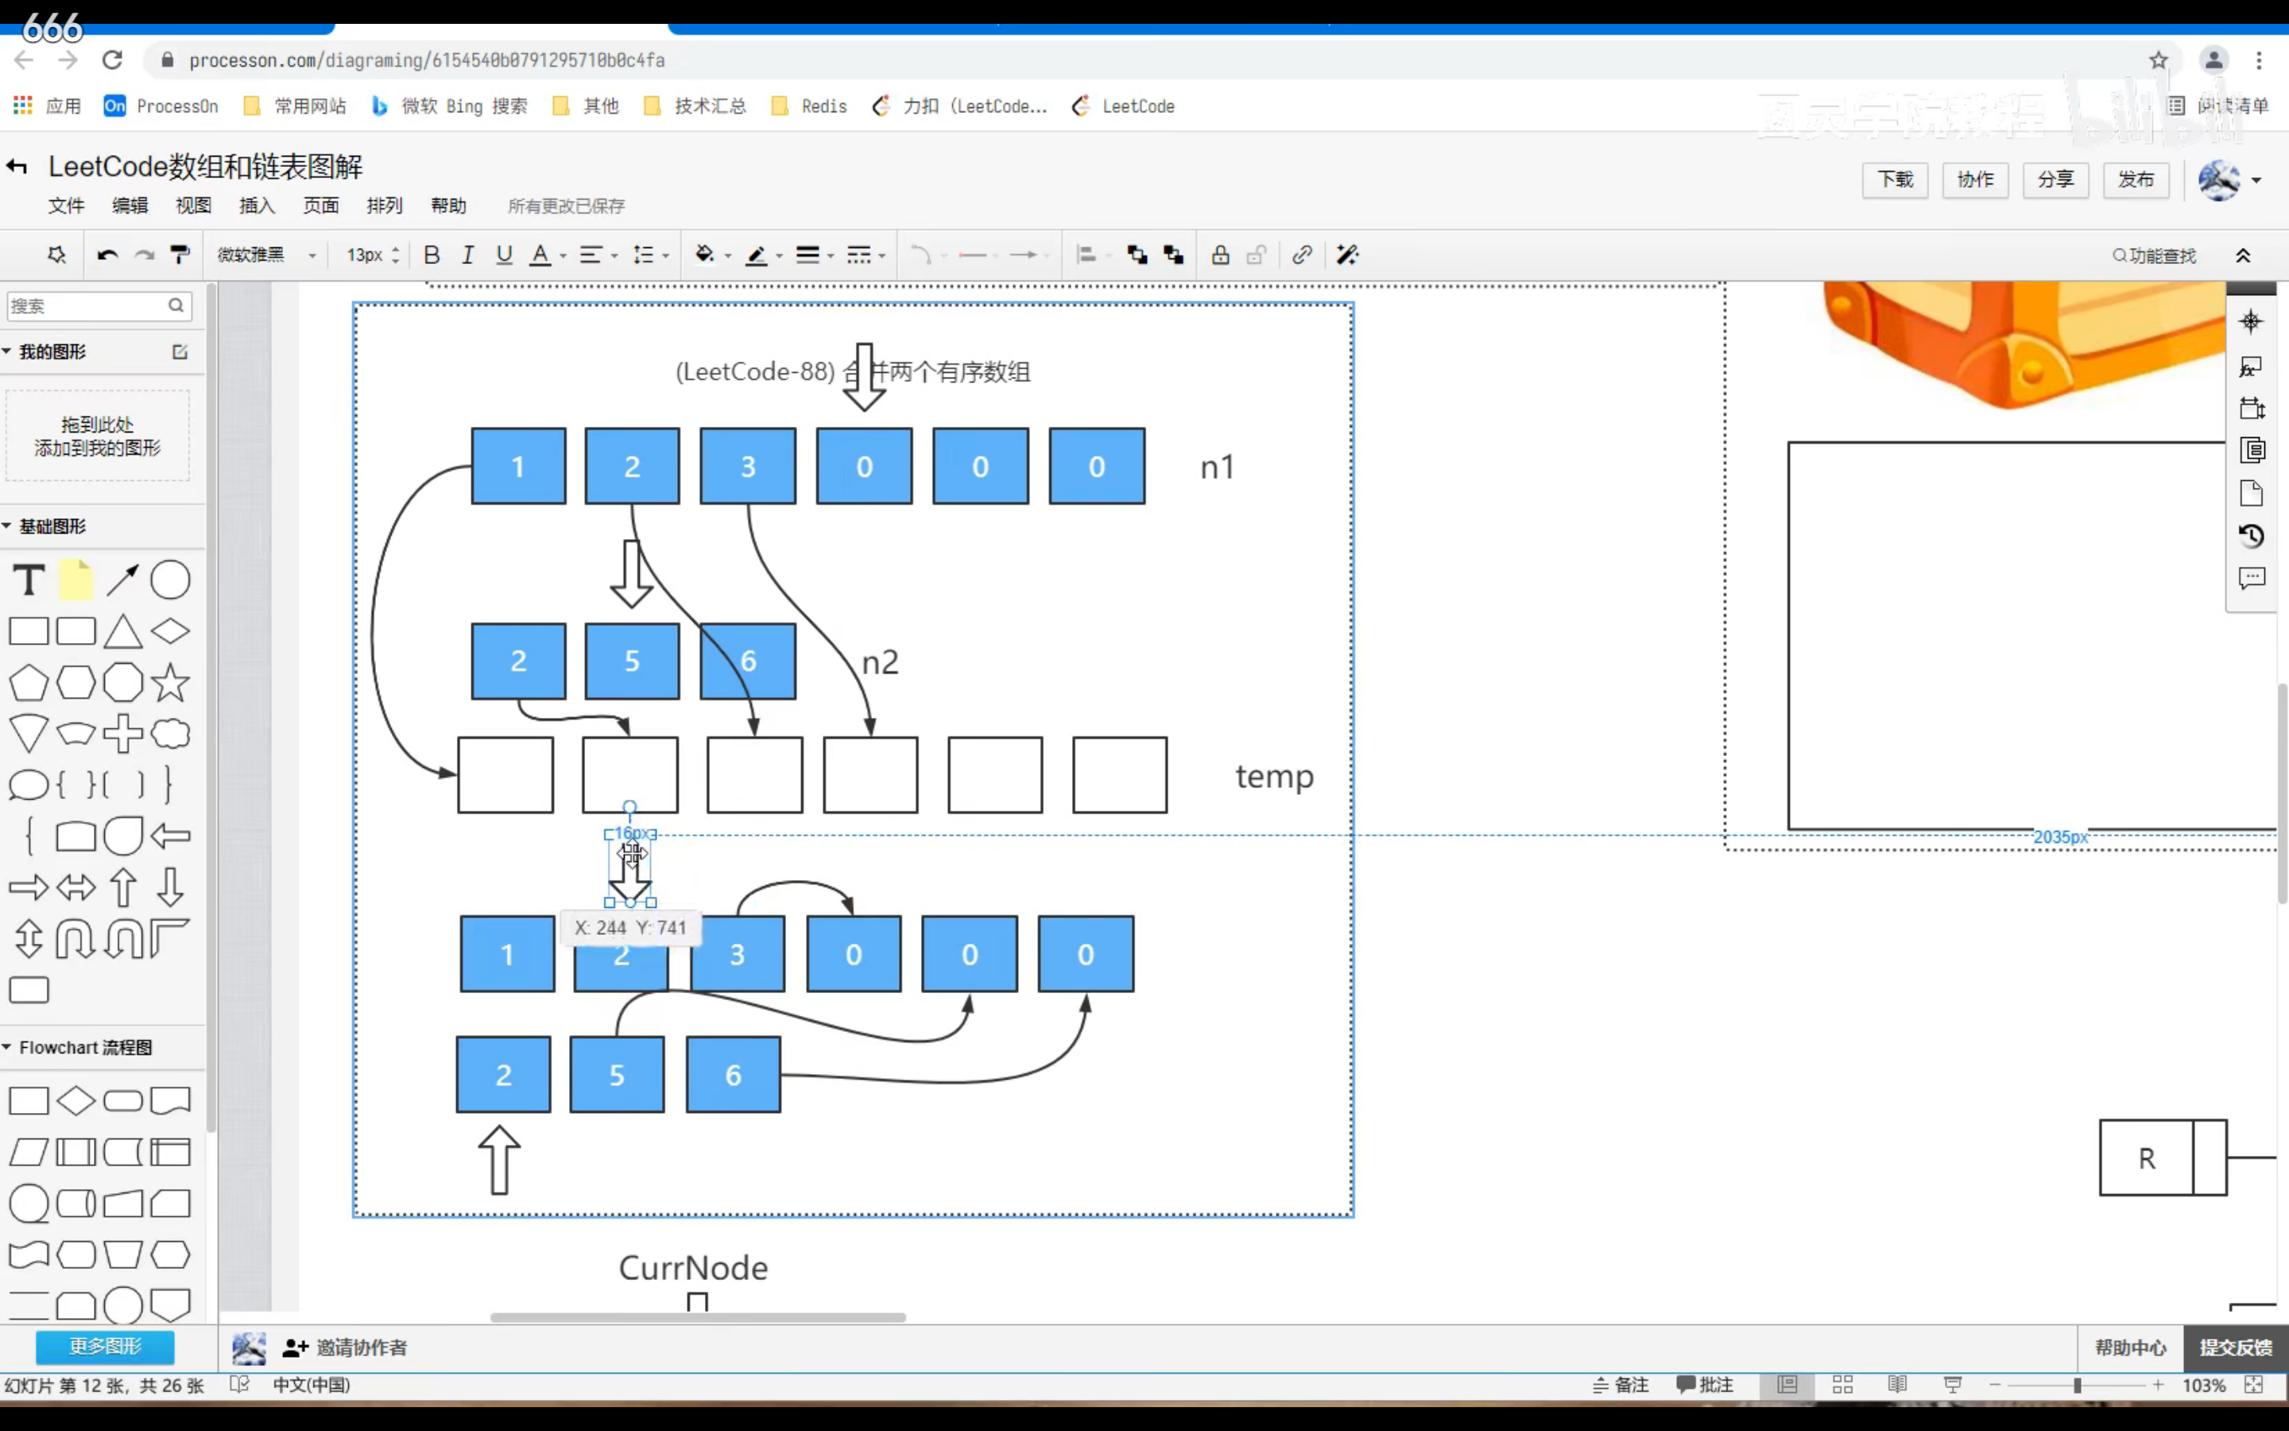Open the 插入 menu
Screen dimensions: 2289x1431
coord(257,205)
